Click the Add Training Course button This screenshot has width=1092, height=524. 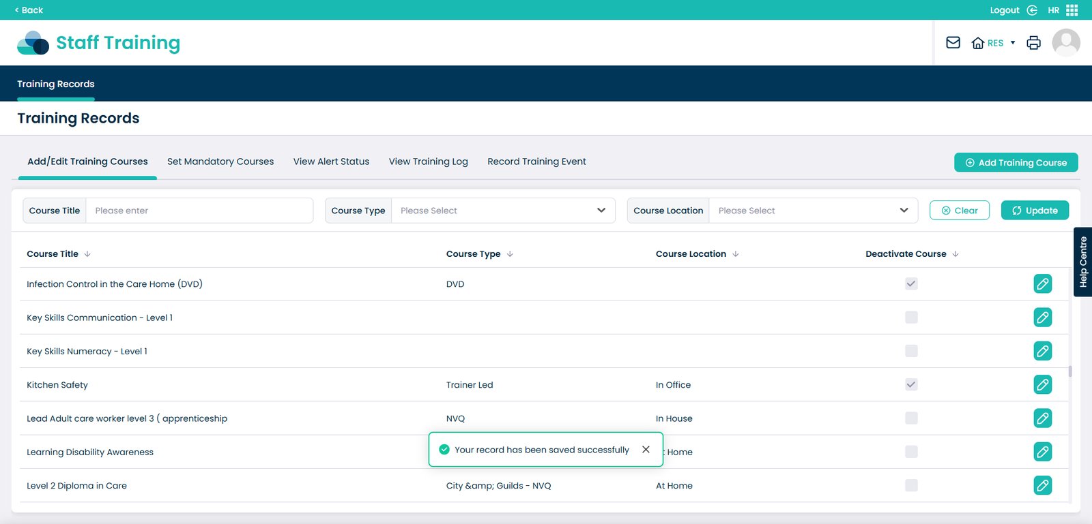(x=1016, y=163)
